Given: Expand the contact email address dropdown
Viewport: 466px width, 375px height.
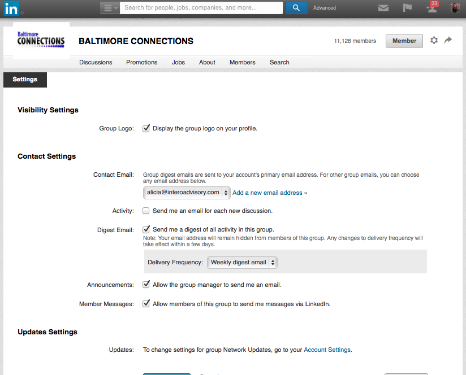Looking at the screenshot, I should pos(187,193).
